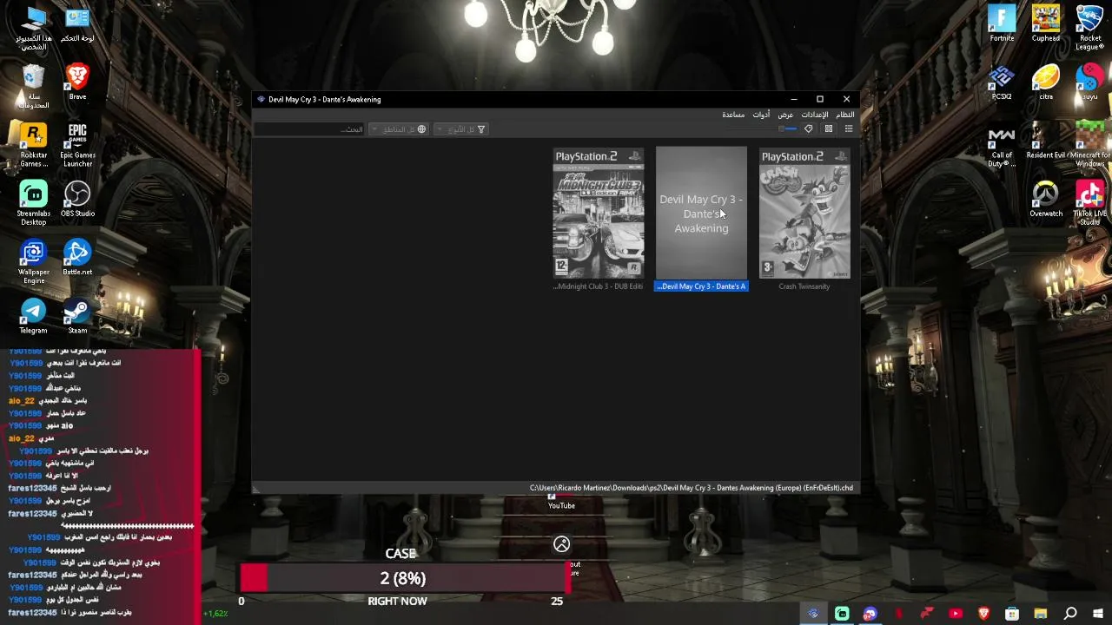
Task: Launch Resident Evil desktop shortcut
Action: 1046,141
